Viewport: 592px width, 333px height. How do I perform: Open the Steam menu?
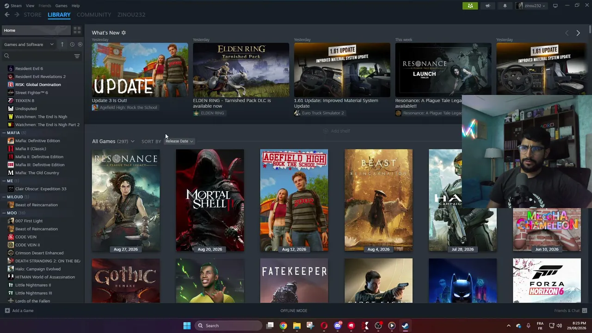[x=16, y=6]
